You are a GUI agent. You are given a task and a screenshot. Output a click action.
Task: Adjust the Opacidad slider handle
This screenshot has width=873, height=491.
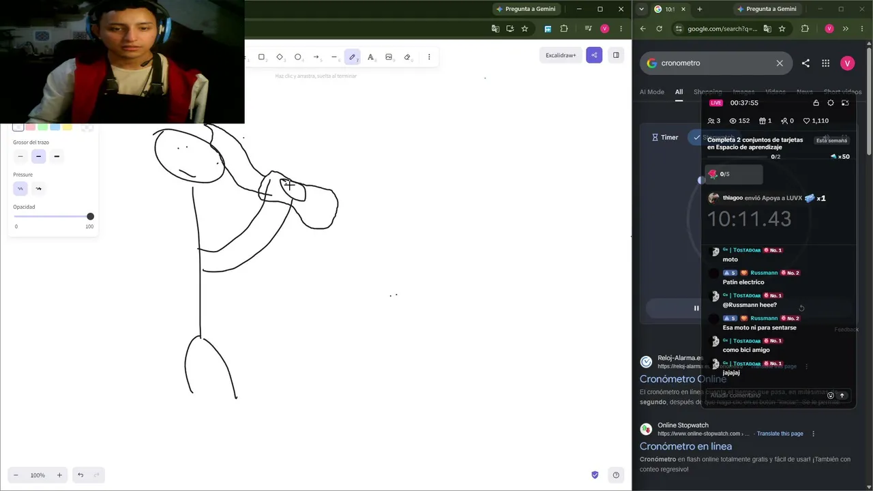90,217
